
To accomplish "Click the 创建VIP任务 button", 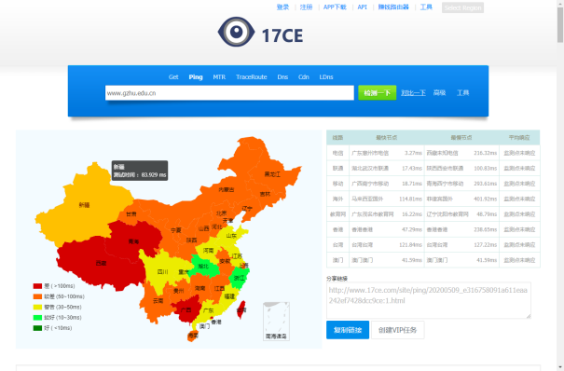I will tap(397, 330).
